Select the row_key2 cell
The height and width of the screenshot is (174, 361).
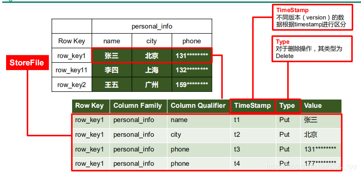[x=72, y=84]
